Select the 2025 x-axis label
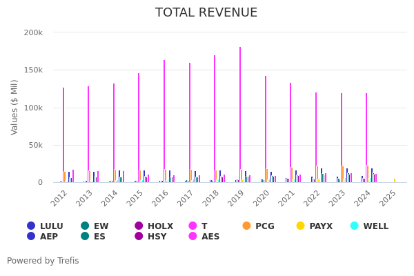This screenshot has width=414, height=276. click(388, 198)
